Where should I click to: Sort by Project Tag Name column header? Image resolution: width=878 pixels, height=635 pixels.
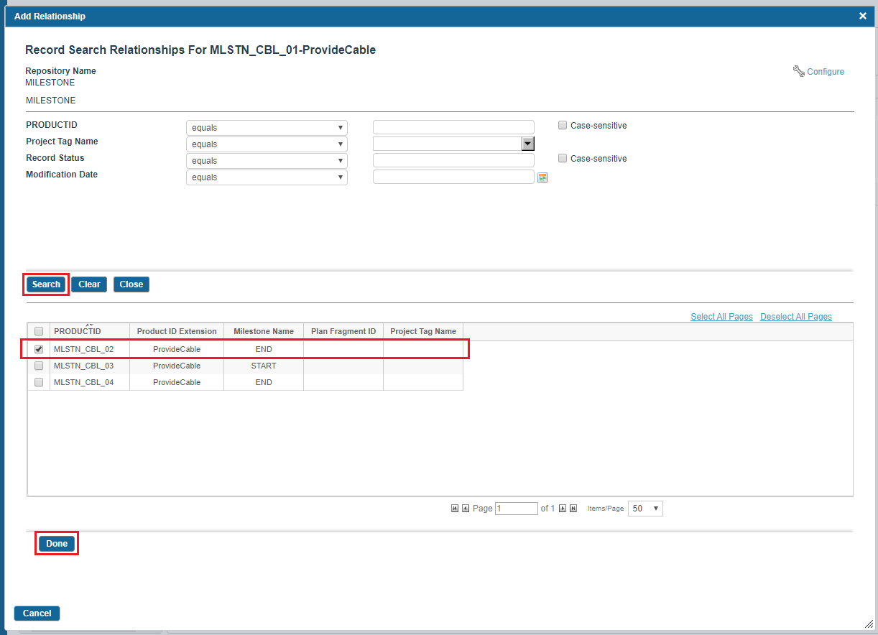423,331
